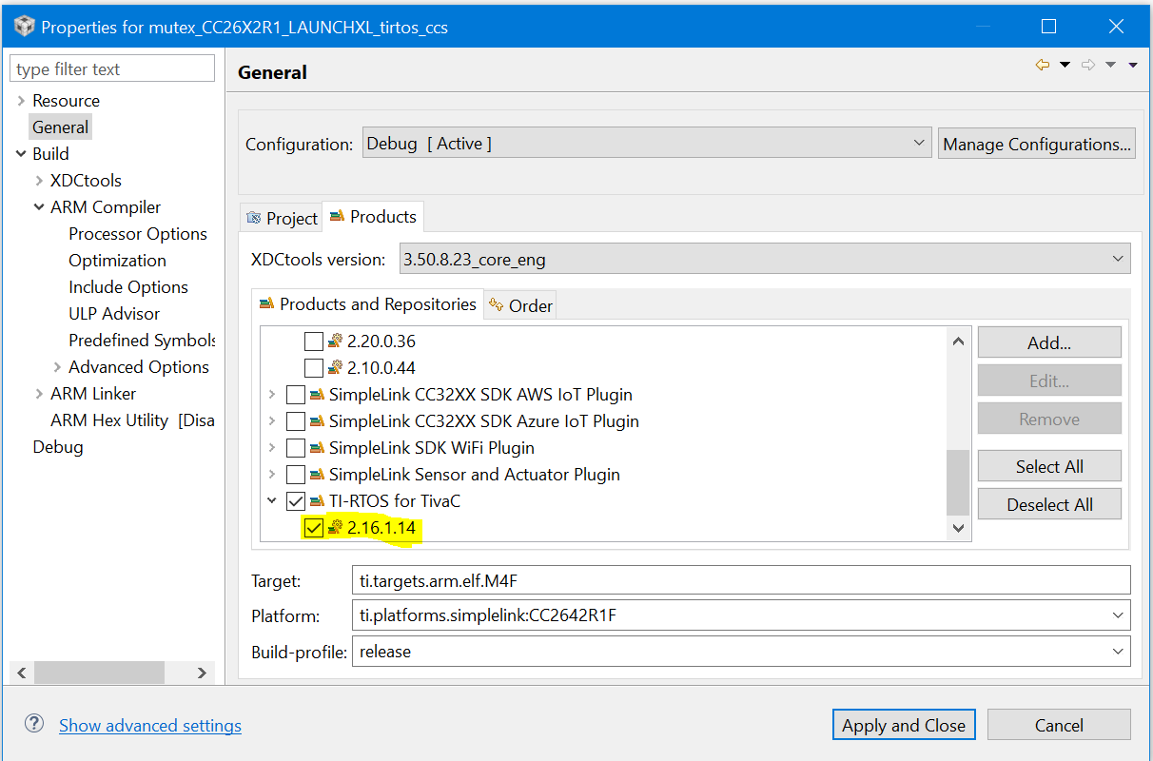Switch to the Project tab
This screenshot has width=1153, height=761.
click(282, 218)
